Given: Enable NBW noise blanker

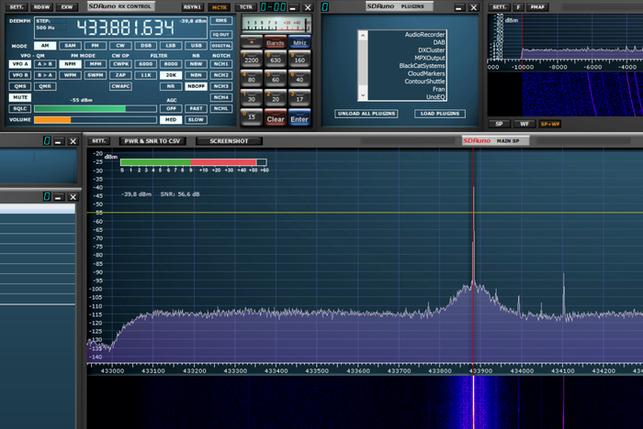Looking at the screenshot, I should 196,64.
